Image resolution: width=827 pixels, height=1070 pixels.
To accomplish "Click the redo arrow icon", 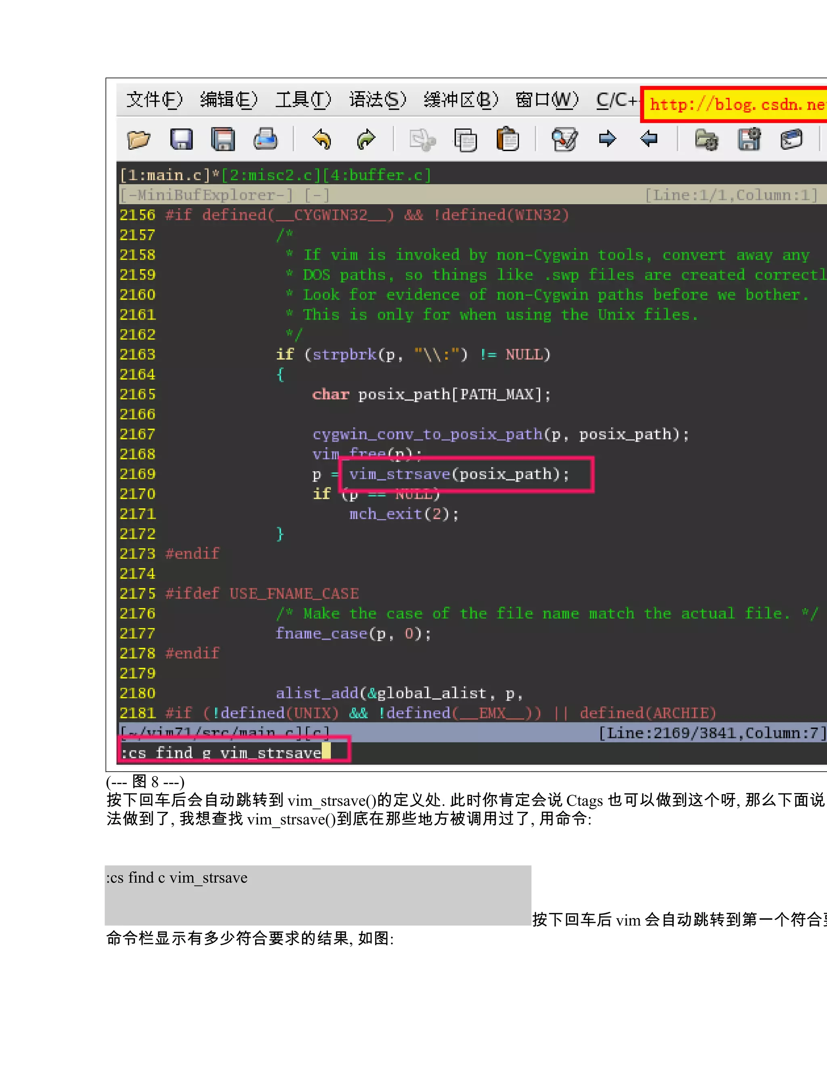I will (365, 139).
